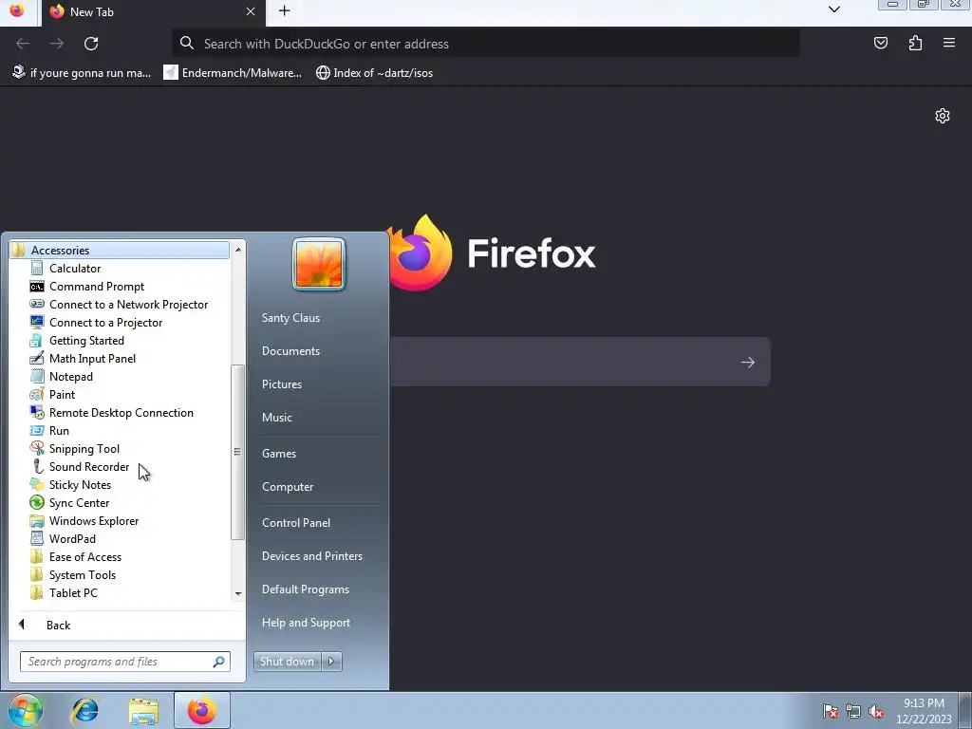Screen dimensions: 972x729
Task: Launch Math Input Panel
Action: click(92, 358)
